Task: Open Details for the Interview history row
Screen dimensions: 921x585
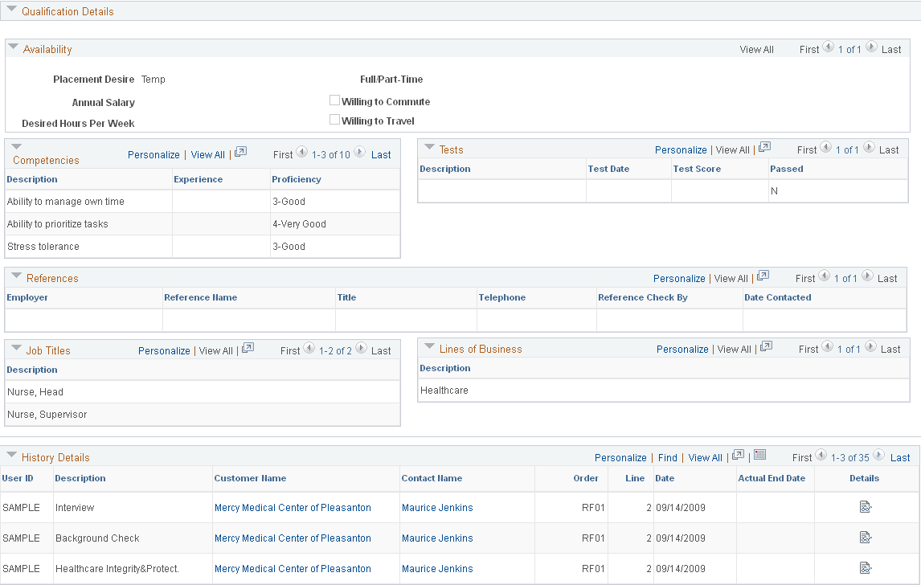Action: [x=865, y=507]
